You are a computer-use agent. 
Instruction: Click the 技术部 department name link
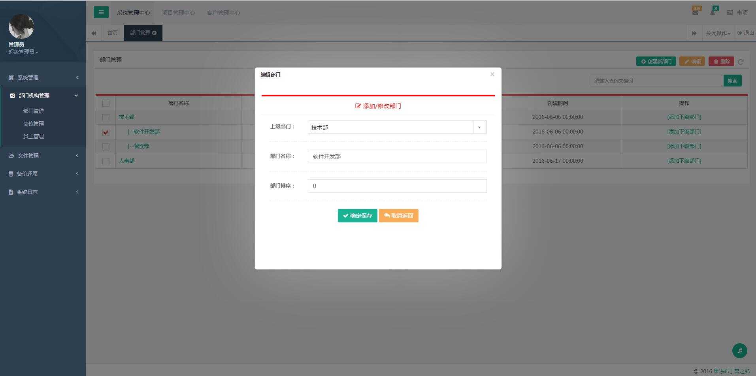click(x=127, y=117)
